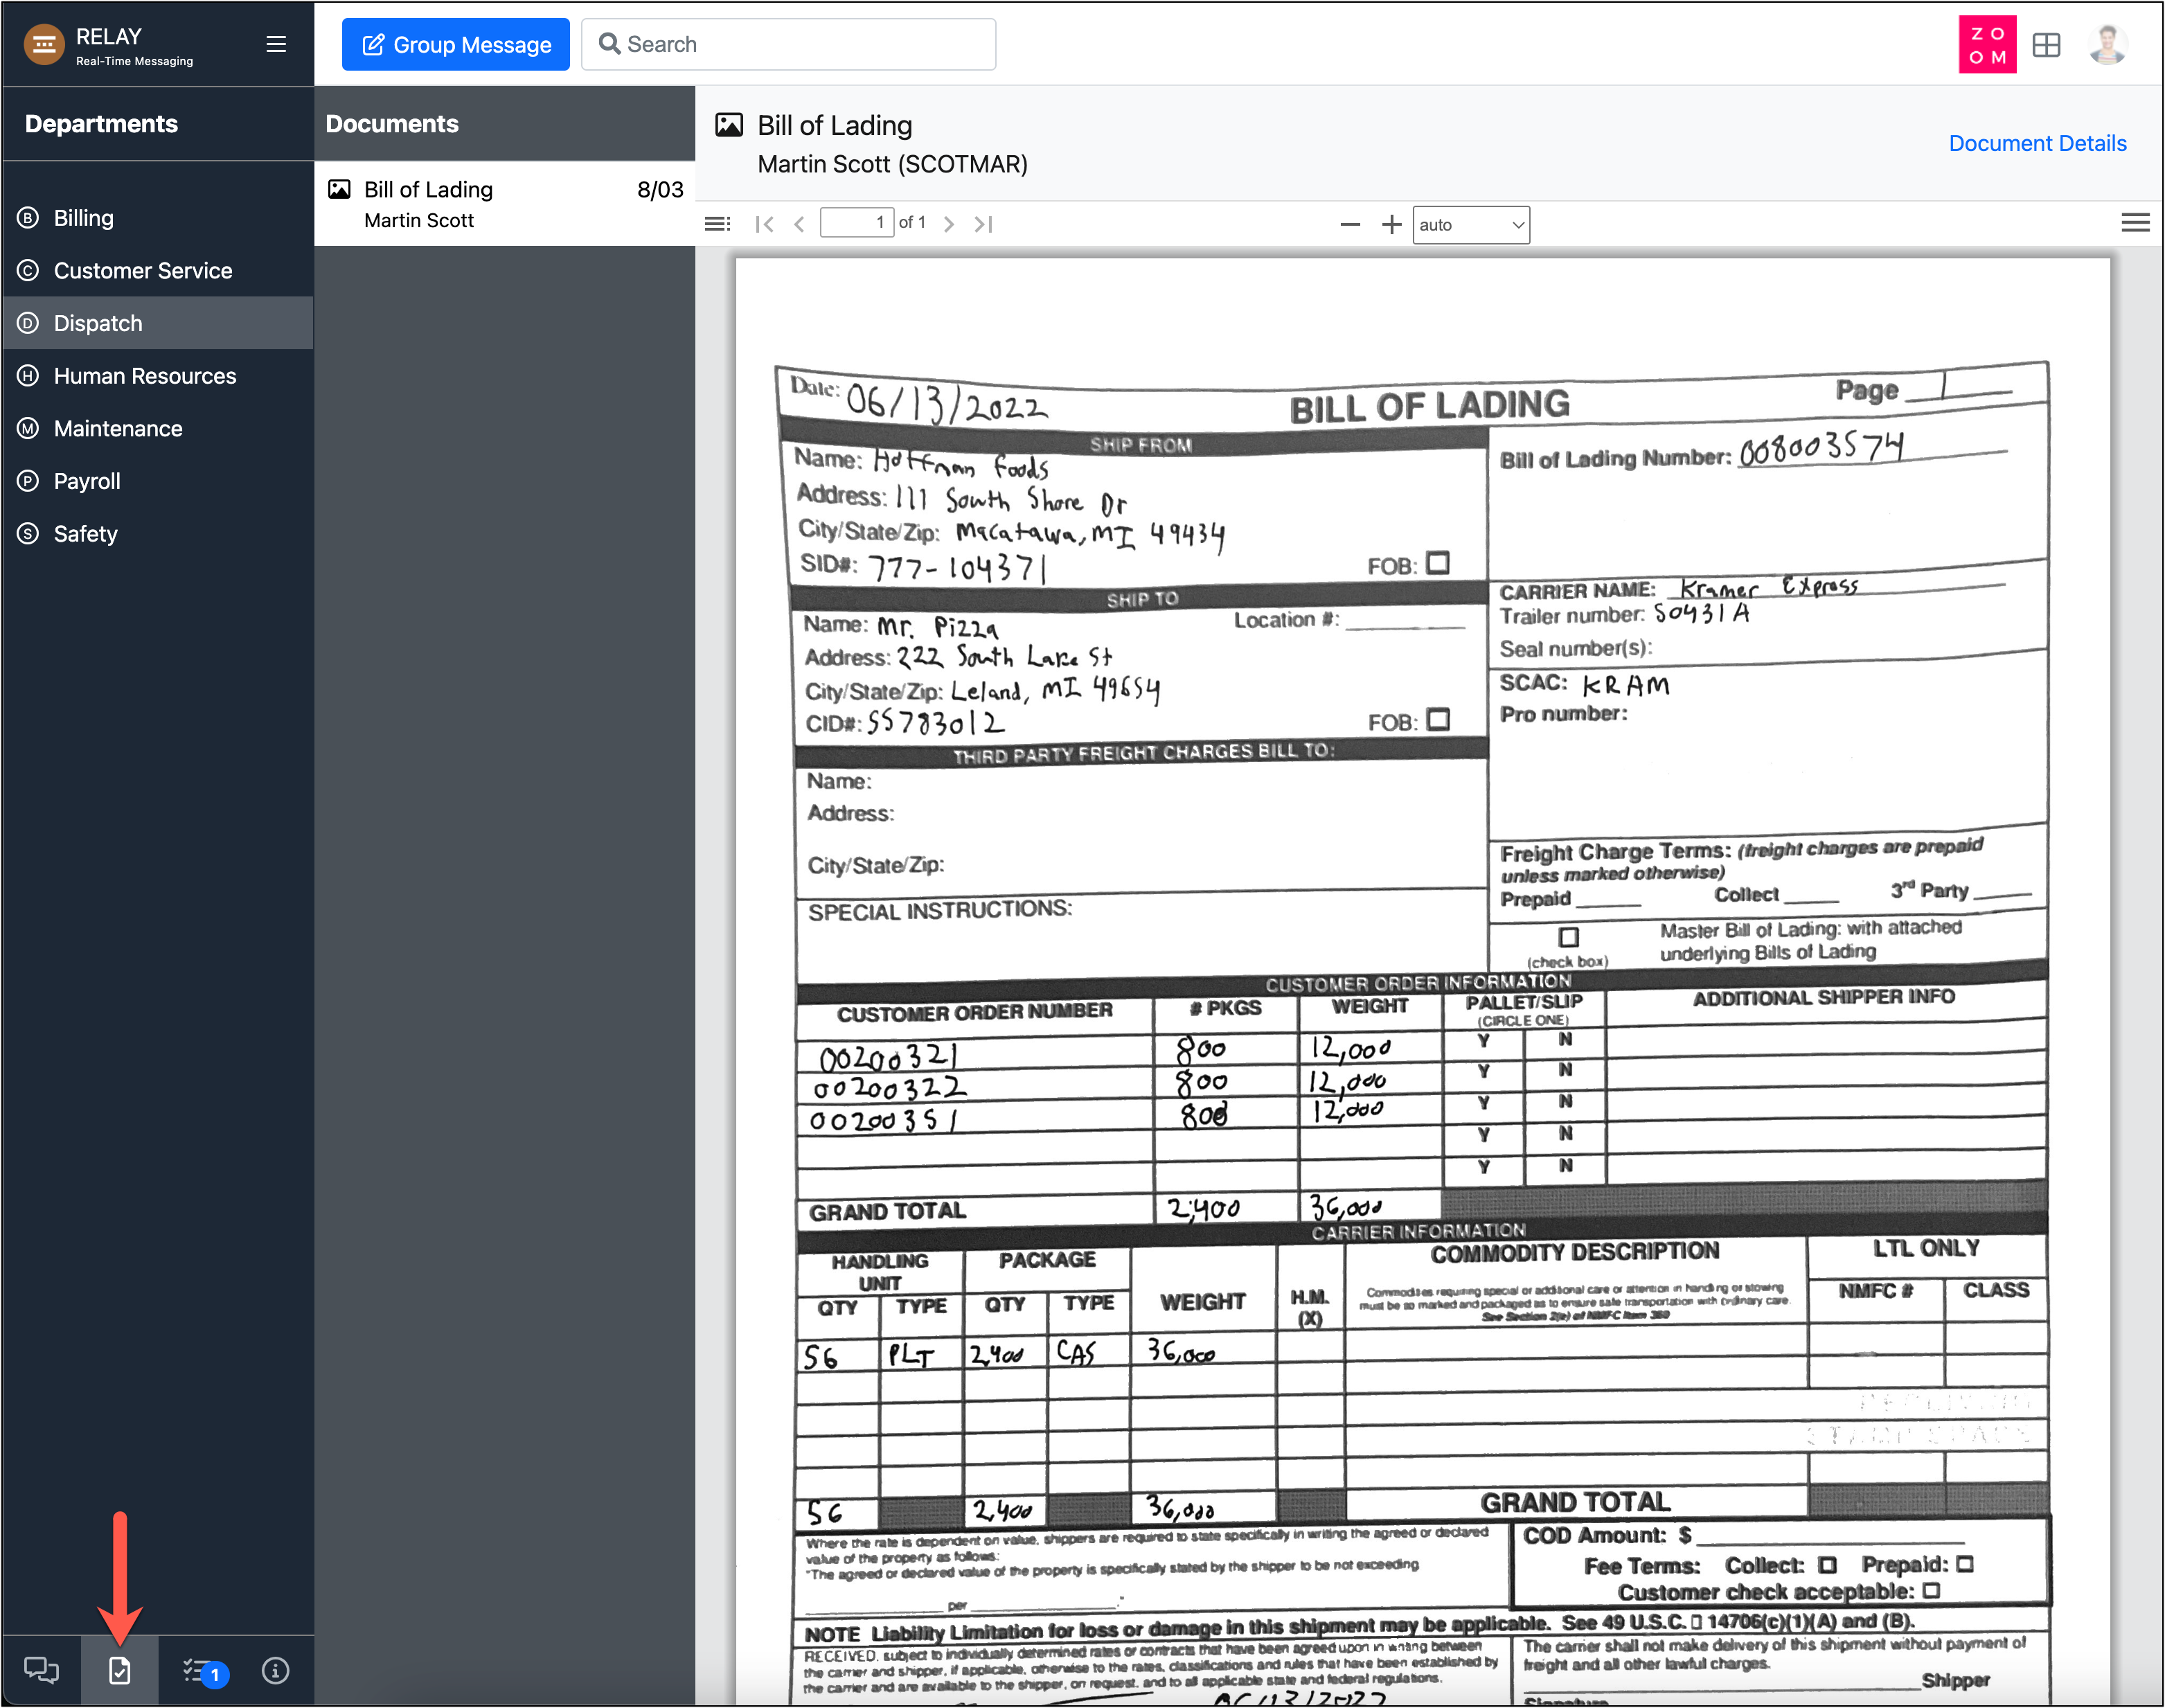Toggle the PDF viewer thumbnail sidebar icon
2165x1708 pixels.
coord(717,223)
